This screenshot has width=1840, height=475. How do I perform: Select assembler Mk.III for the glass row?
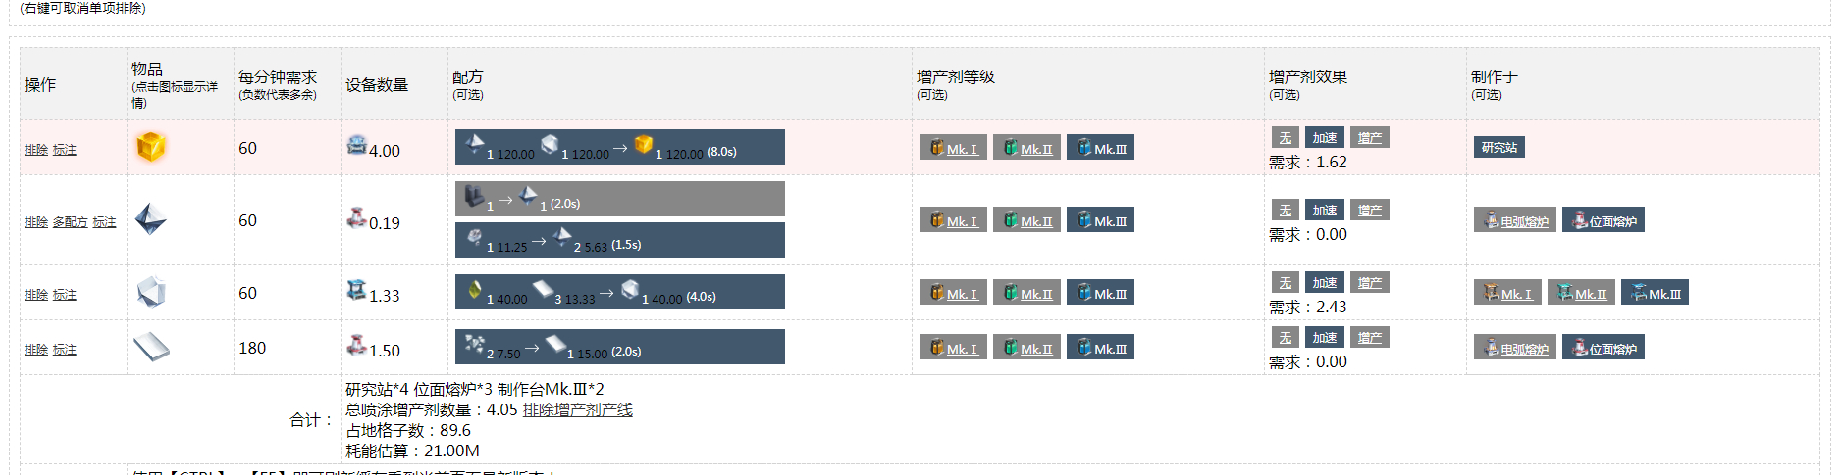(1655, 293)
